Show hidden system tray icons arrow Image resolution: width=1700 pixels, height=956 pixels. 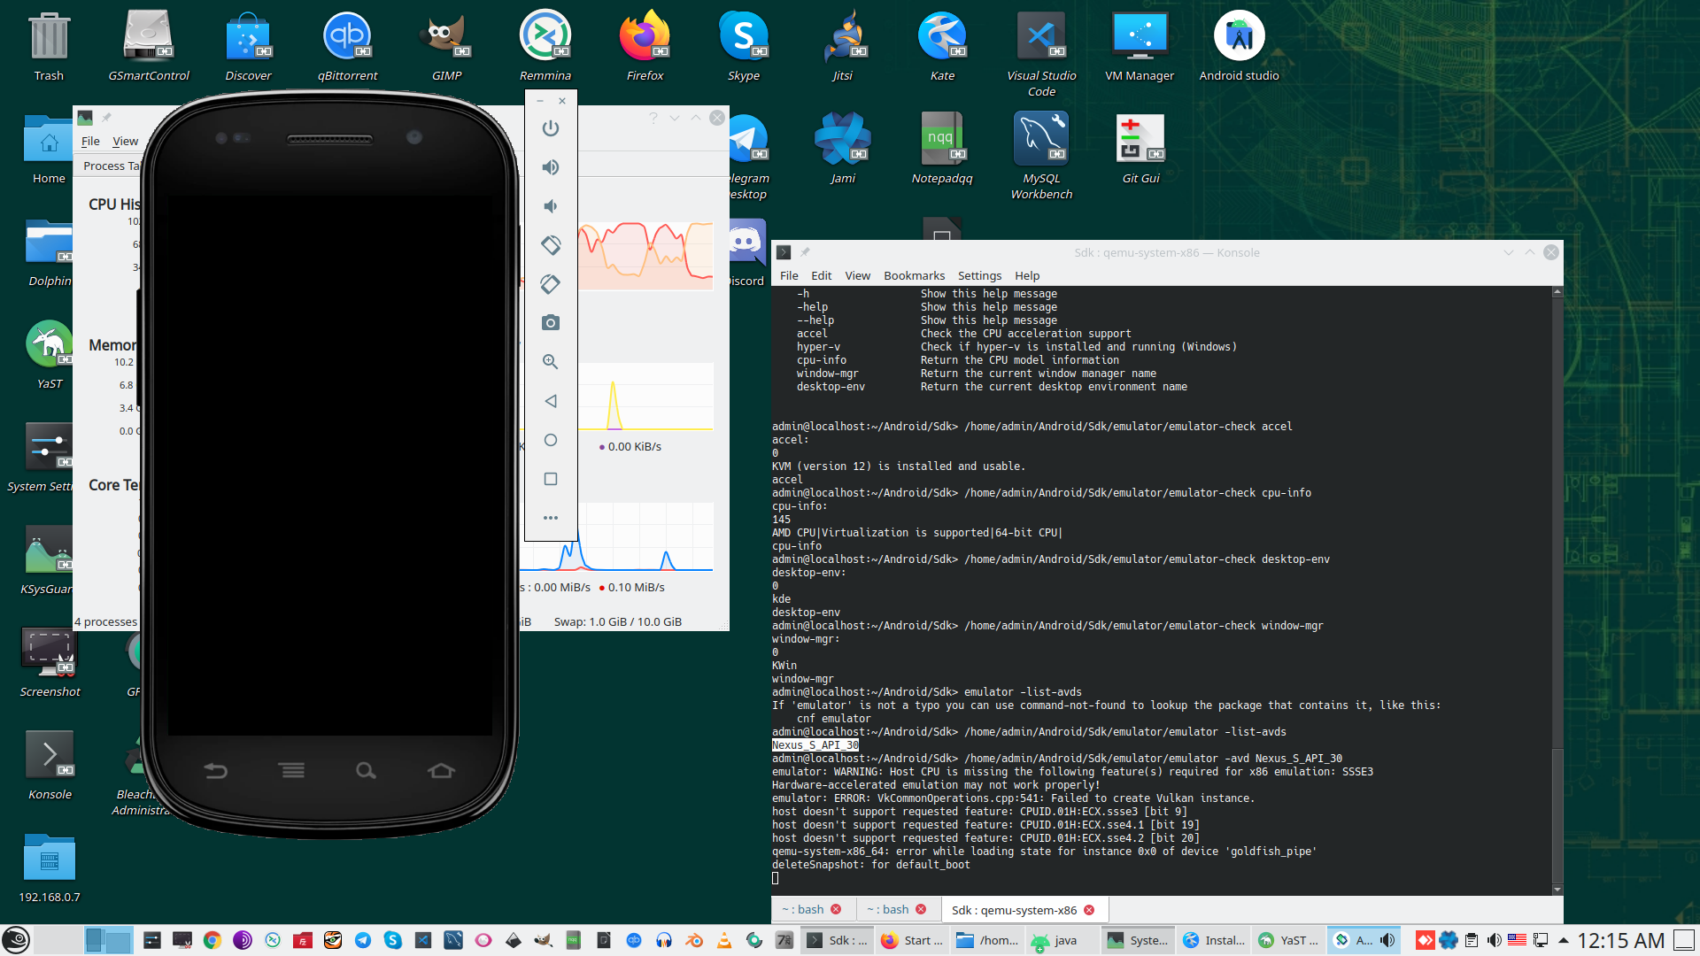pos(1564,940)
